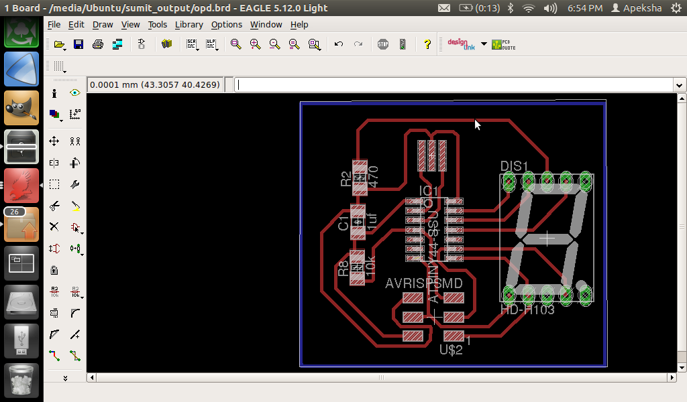
Task: Open the View menu
Action: pyautogui.click(x=130, y=25)
